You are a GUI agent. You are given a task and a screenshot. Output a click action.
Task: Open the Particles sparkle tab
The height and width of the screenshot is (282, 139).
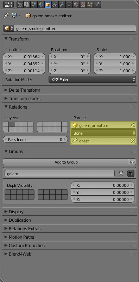90,5
